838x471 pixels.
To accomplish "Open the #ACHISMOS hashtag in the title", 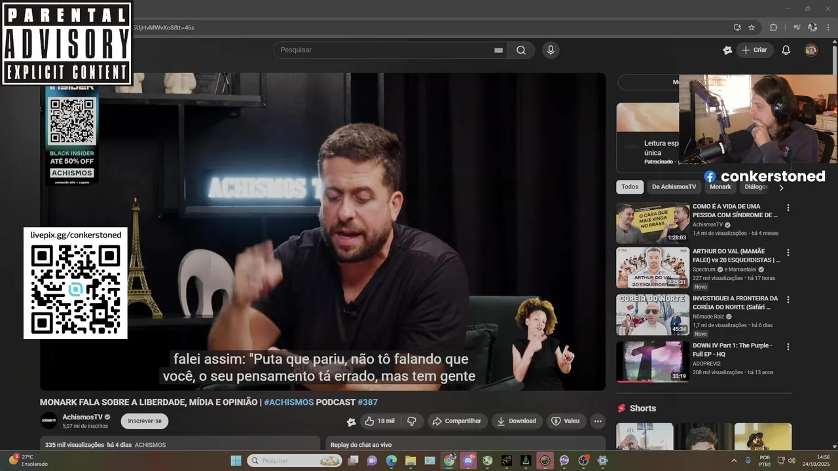I will click(x=289, y=402).
